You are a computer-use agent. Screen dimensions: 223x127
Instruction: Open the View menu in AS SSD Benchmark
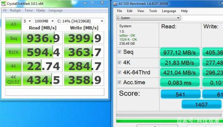coord(141,11)
